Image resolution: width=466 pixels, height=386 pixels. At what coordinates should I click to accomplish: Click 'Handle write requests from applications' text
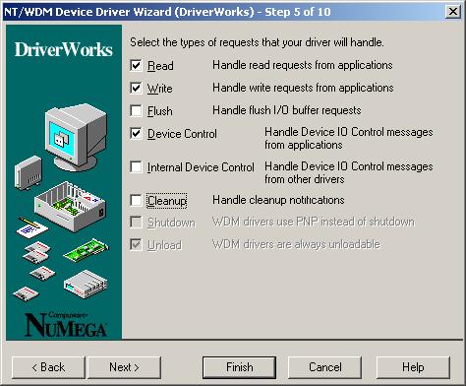(x=303, y=88)
